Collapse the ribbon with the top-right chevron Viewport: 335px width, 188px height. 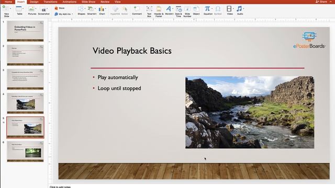pos(330,2)
